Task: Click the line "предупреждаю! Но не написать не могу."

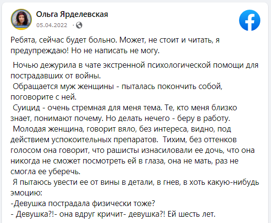Action: pyautogui.click(x=85, y=51)
